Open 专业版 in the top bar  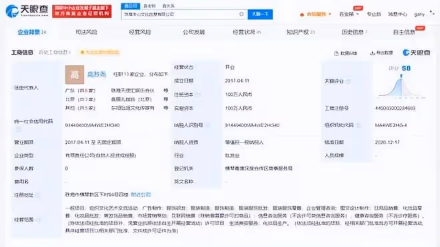pyautogui.click(x=374, y=14)
